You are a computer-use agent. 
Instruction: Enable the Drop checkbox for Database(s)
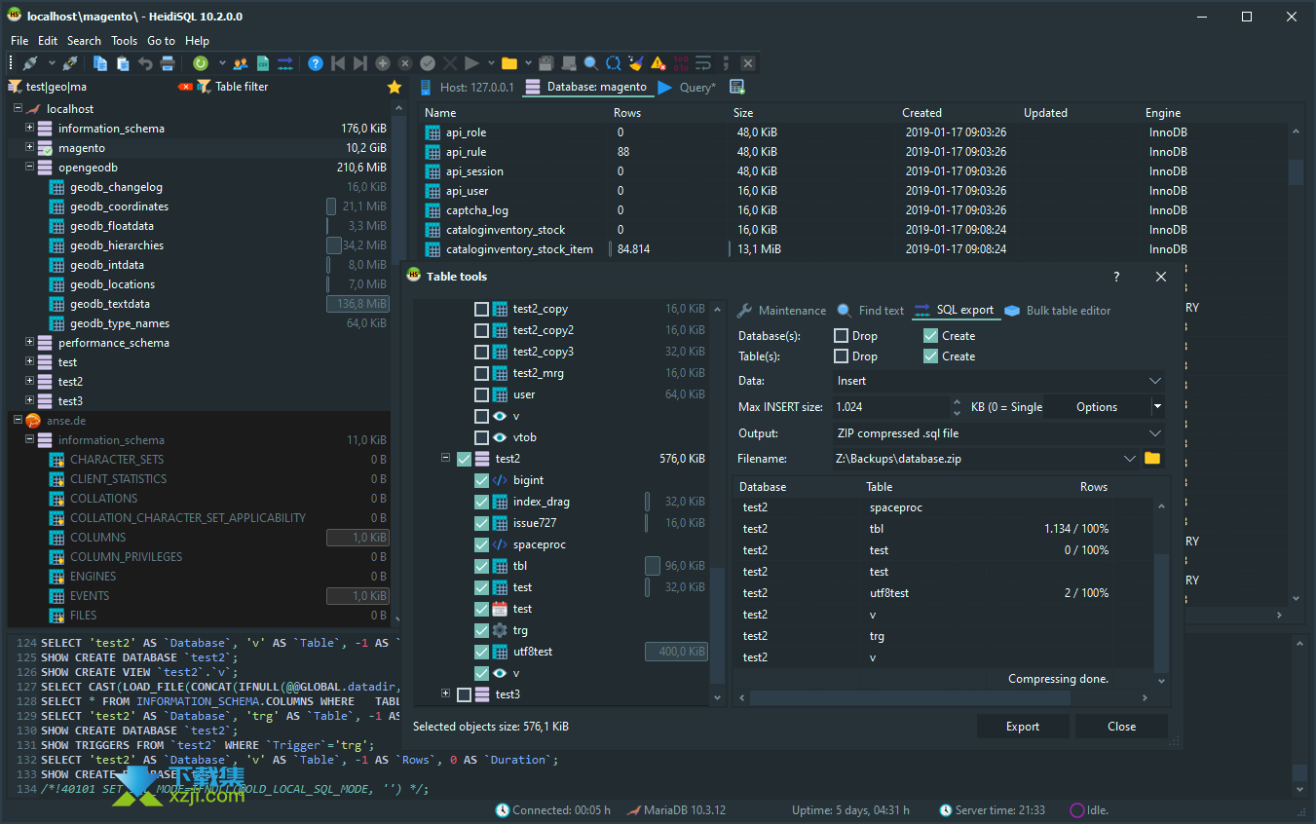point(842,336)
